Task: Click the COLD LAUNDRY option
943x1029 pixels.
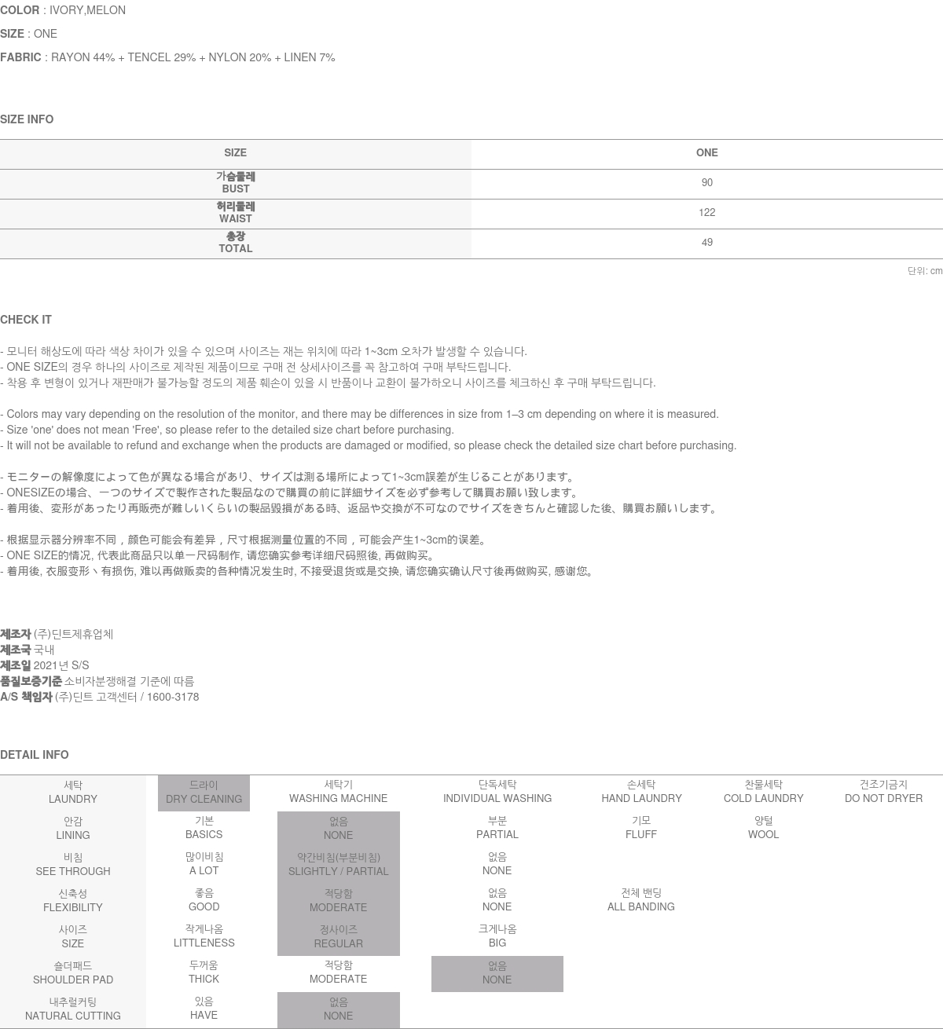Action: (x=764, y=792)
